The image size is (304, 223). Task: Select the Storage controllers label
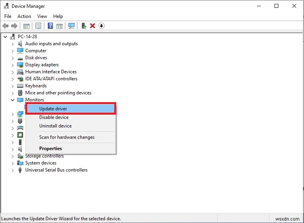click(x=44, y=156)
